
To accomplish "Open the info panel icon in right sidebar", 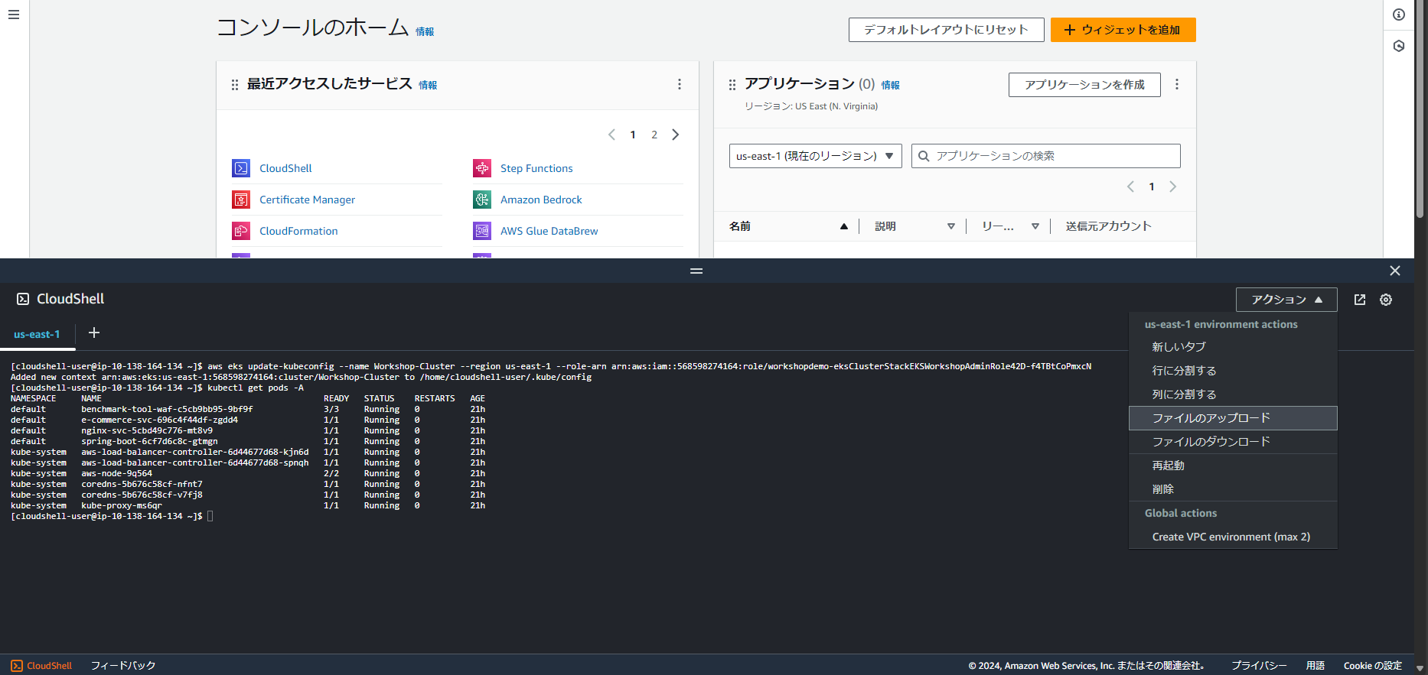I will (1399, 15).
